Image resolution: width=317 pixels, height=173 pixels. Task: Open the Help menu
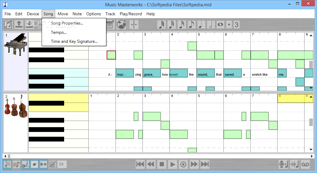(151, 14)
